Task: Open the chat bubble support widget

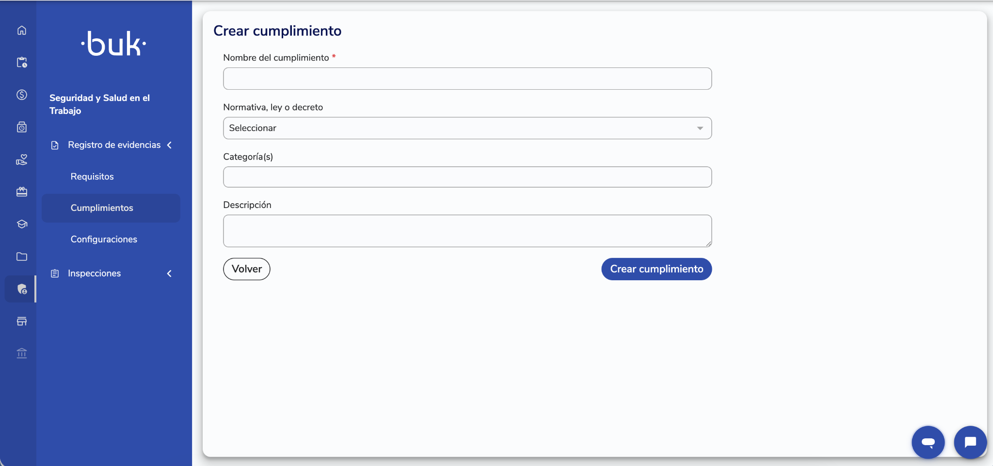Action: [x=970, y=442]
